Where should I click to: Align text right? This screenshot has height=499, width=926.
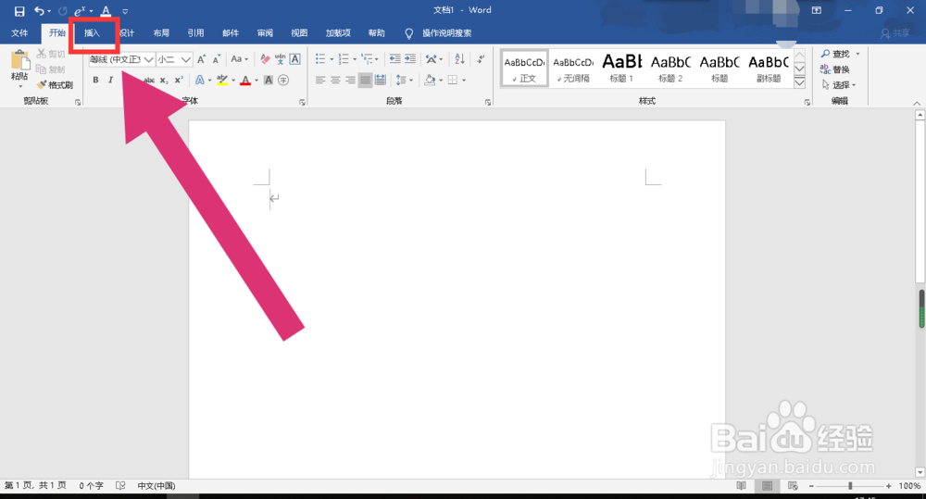(350, 80)
